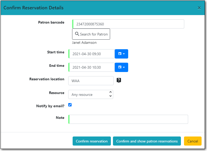Click the Reservation location help question mark
The image size is (207, 151).
(x=119, y=80)
